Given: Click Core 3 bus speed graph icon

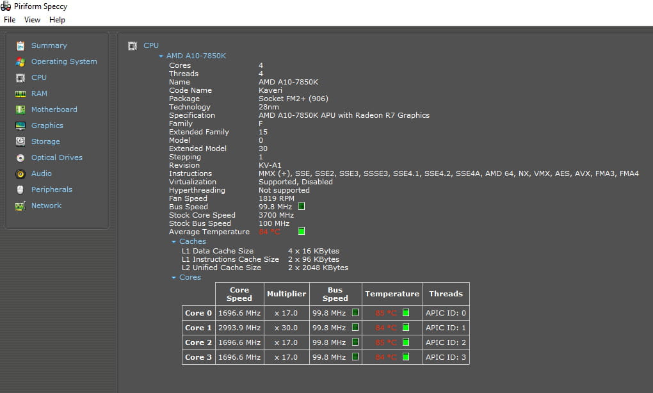Looking at the screenshot, I should (355, 357).
